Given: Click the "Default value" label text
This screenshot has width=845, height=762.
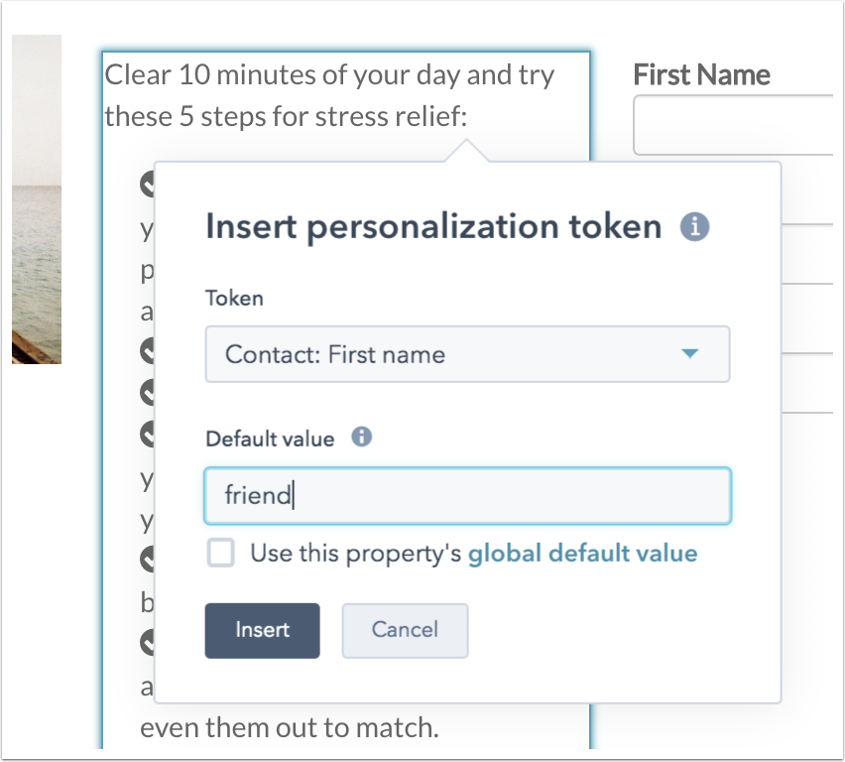Looking at the screenshot, I should click(270, 439).
